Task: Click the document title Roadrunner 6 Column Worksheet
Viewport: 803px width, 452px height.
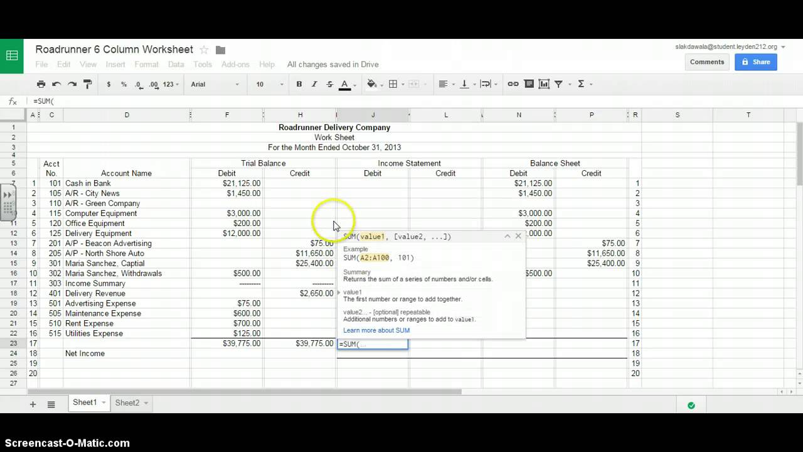Action: point(114,50)
